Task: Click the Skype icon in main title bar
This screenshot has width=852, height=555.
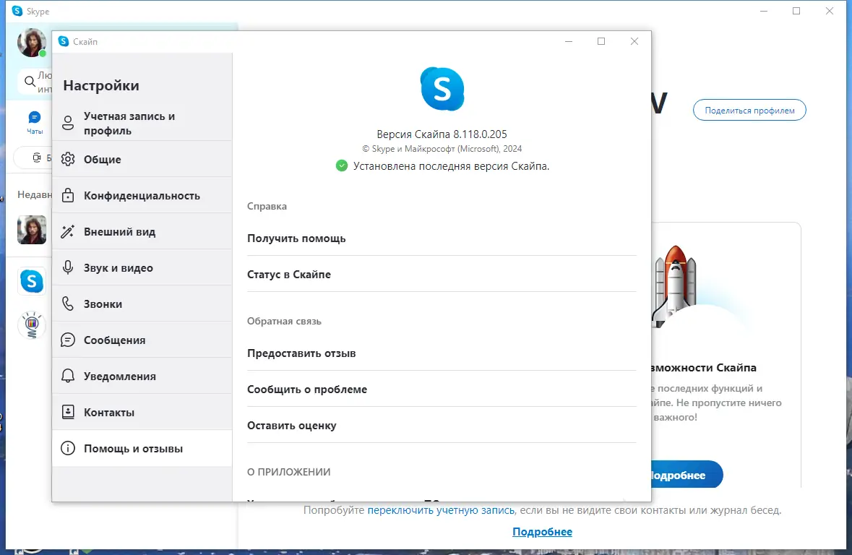Action: point(17,11)
